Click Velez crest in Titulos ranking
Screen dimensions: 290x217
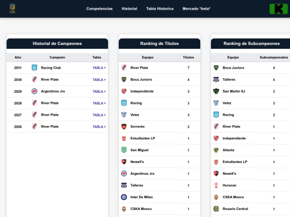(124, 115)
